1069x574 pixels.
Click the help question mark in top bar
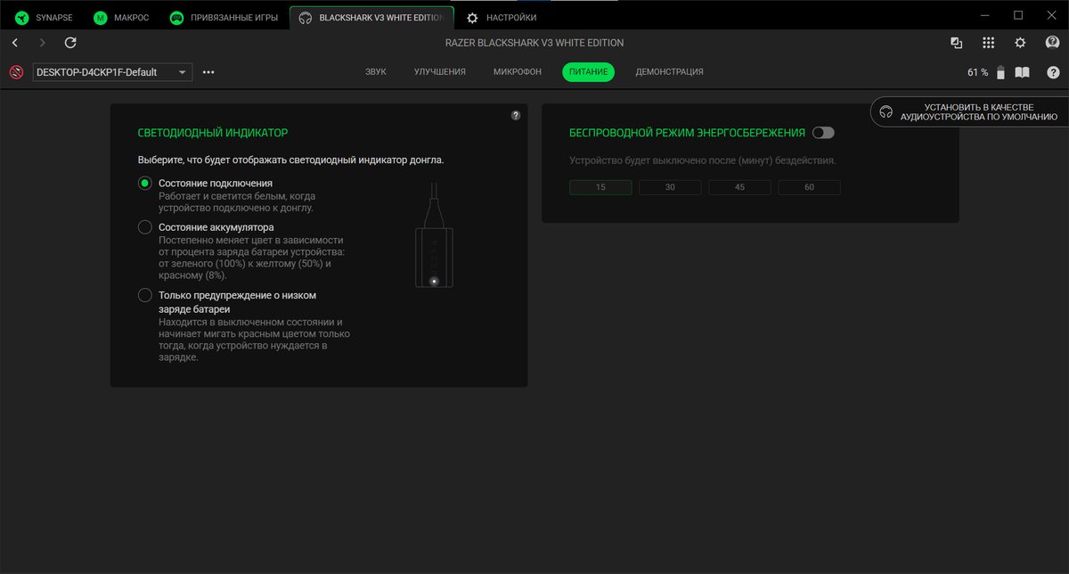1053,72
